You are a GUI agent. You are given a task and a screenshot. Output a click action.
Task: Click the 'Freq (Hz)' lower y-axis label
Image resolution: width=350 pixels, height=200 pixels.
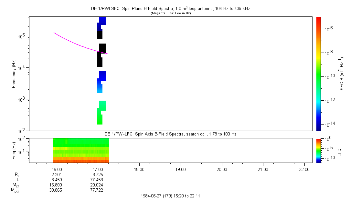click(x=14, y=150)
